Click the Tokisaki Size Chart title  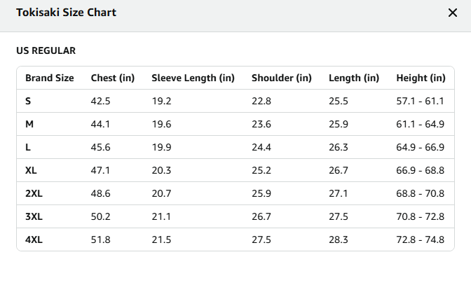[x=66, y=13]
